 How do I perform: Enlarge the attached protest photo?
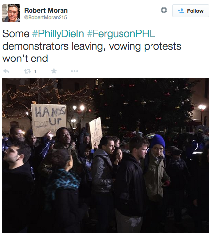(106, 155)
